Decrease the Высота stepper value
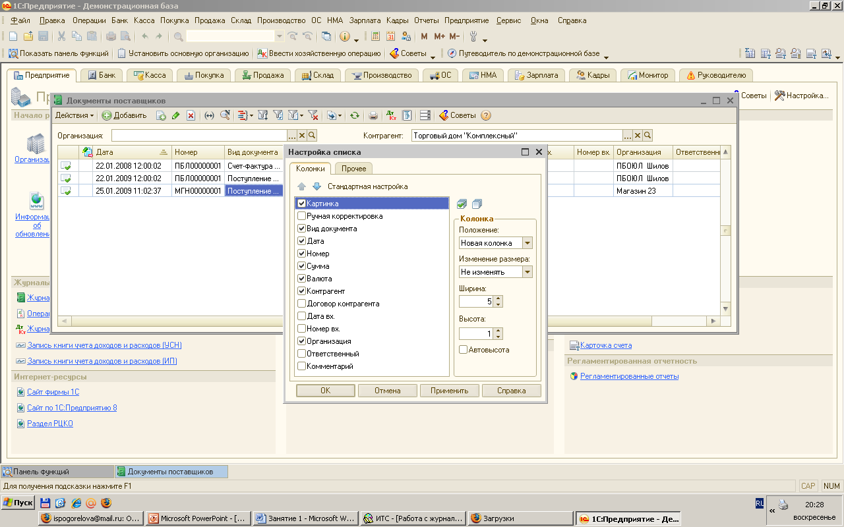 [x=498, y=337]
